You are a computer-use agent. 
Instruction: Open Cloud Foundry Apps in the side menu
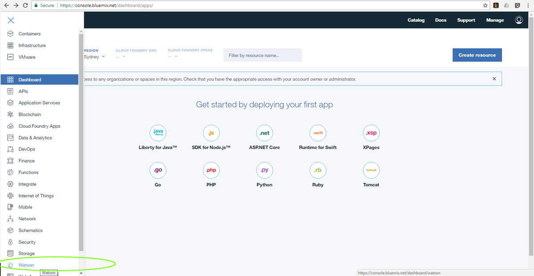click(x=39, y=126)
